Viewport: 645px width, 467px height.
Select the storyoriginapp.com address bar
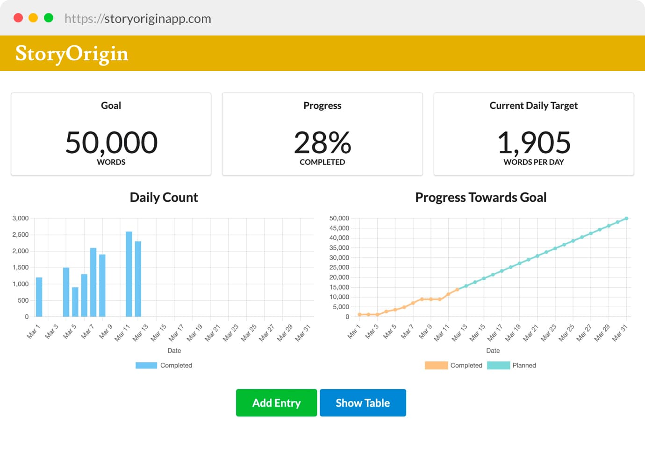point(138,19)
